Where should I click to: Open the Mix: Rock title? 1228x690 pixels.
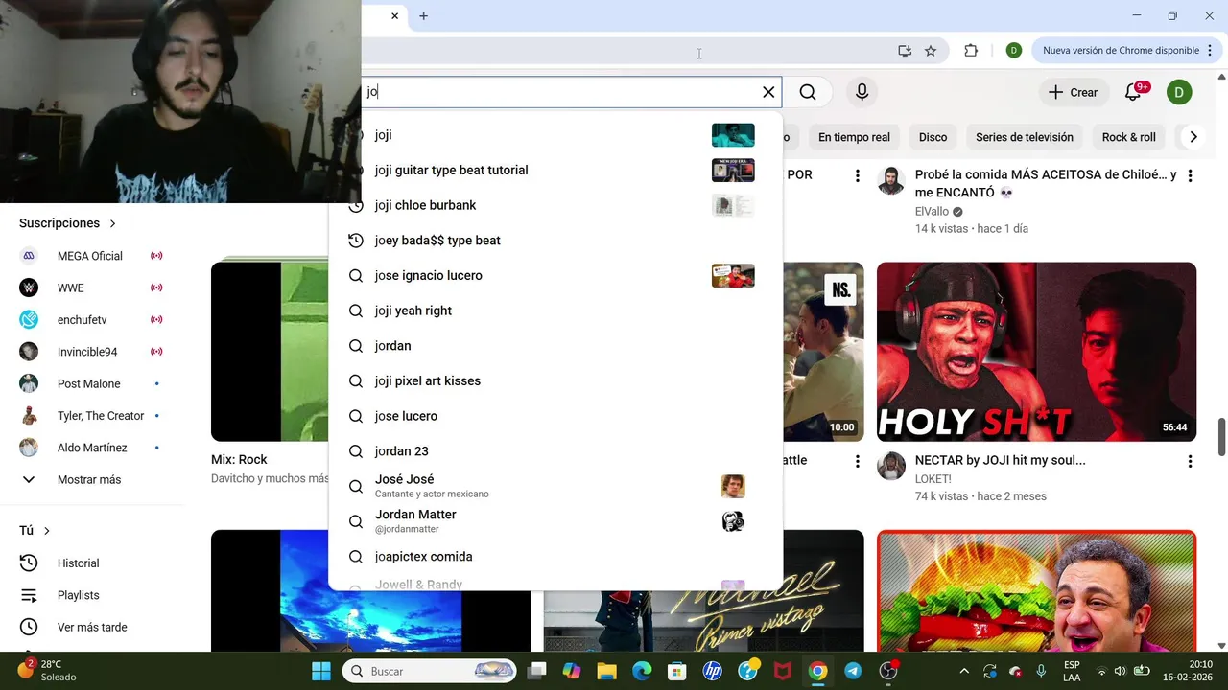(239, 460)
